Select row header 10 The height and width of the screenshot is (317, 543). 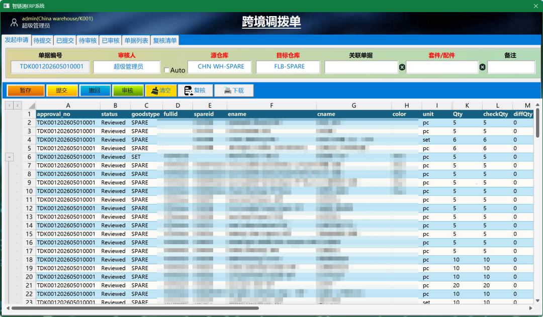pyautogui.click(x=29, y=191)
